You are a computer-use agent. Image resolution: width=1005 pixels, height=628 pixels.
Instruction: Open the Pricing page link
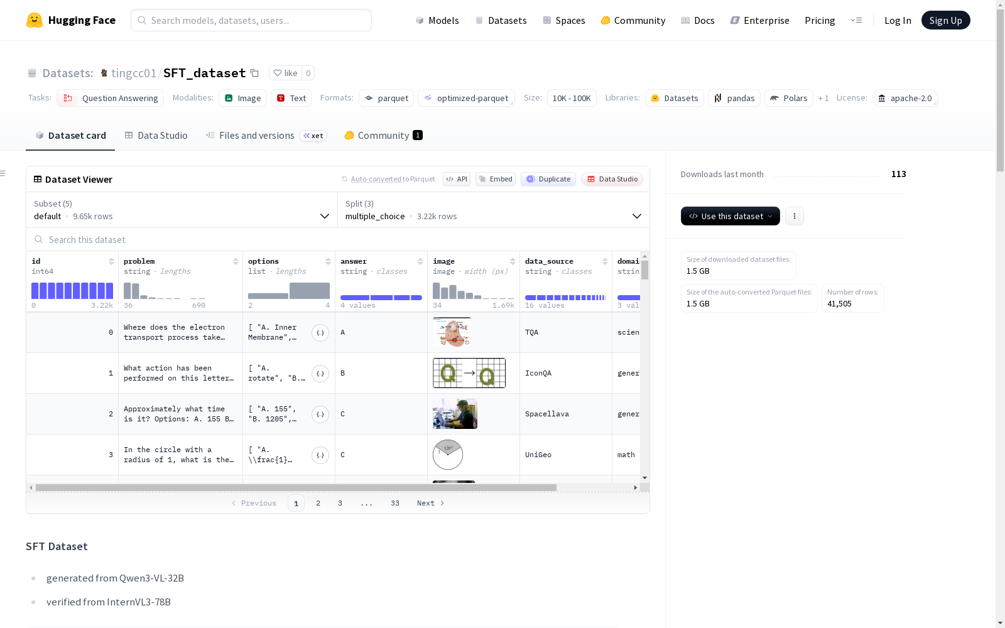click(820, 20)
